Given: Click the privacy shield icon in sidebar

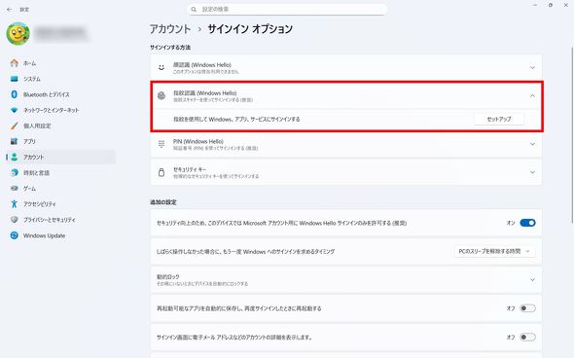Looking at the screenshot, I should point(15,220).
